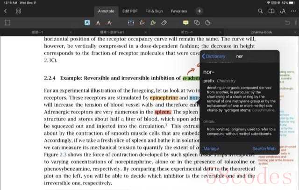Tap the red highlighted word 'spleen'

coord(163,112)
